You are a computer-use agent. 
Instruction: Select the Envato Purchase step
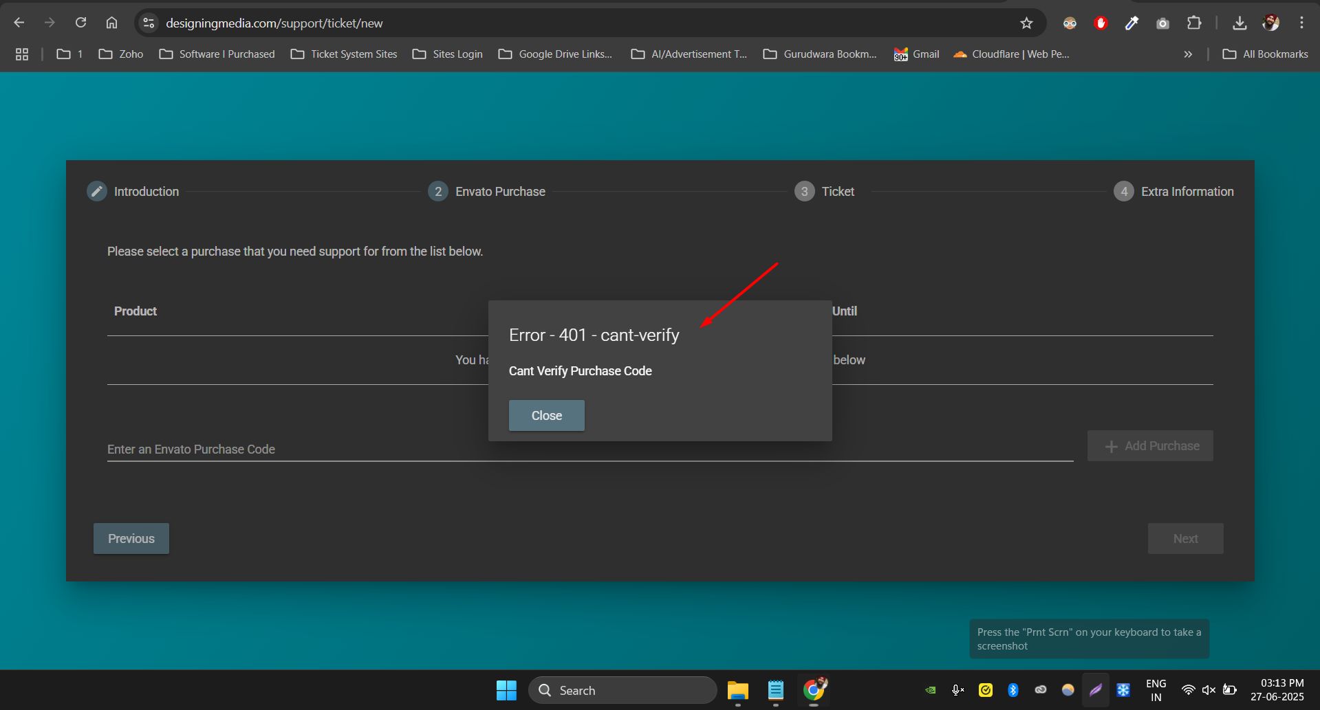[486, 191]
